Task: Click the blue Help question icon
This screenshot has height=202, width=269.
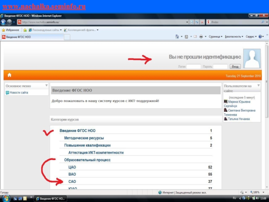Action: (x=260, y=37)
